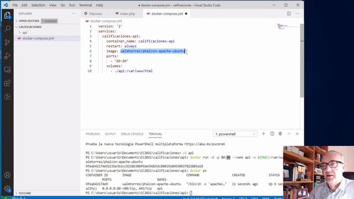
Task: Create a new terminal with plus icon
Action: click(263, 134)
